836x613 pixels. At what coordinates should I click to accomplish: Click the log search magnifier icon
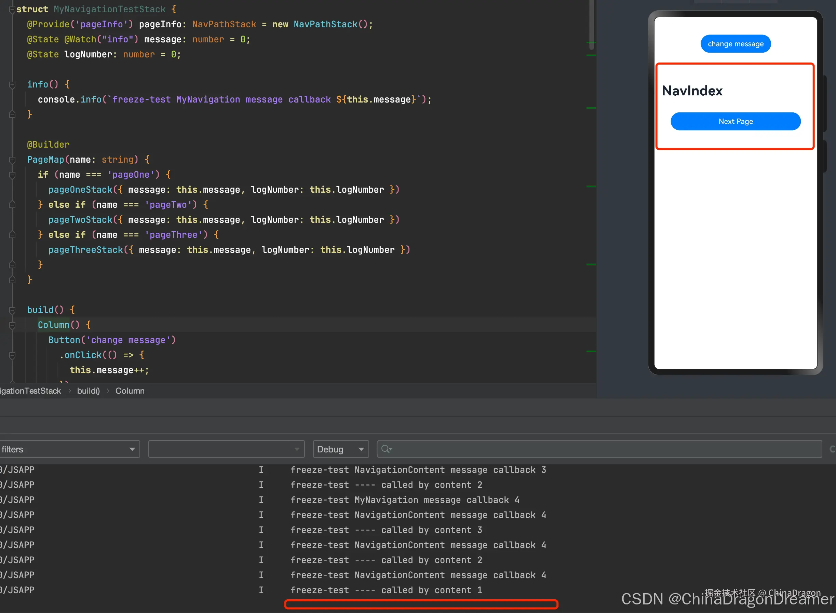386,449
